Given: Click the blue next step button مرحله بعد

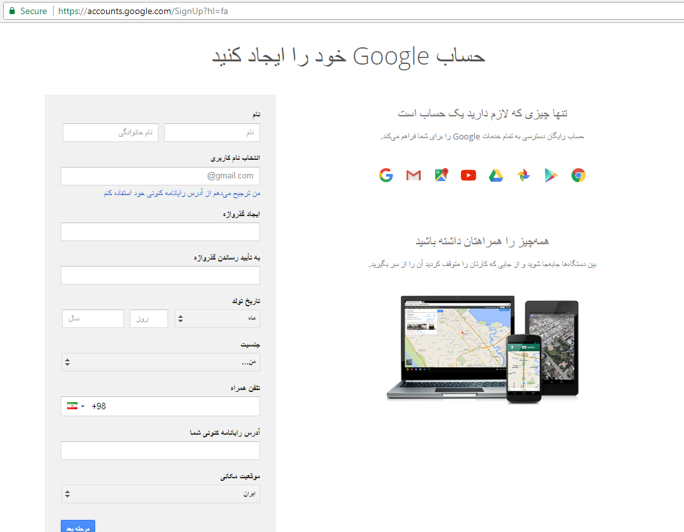Looking at the screenshot, I should (77, 526).
